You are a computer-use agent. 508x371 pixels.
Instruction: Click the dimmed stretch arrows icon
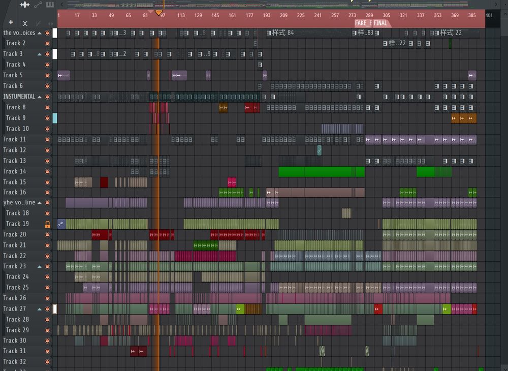50,23
